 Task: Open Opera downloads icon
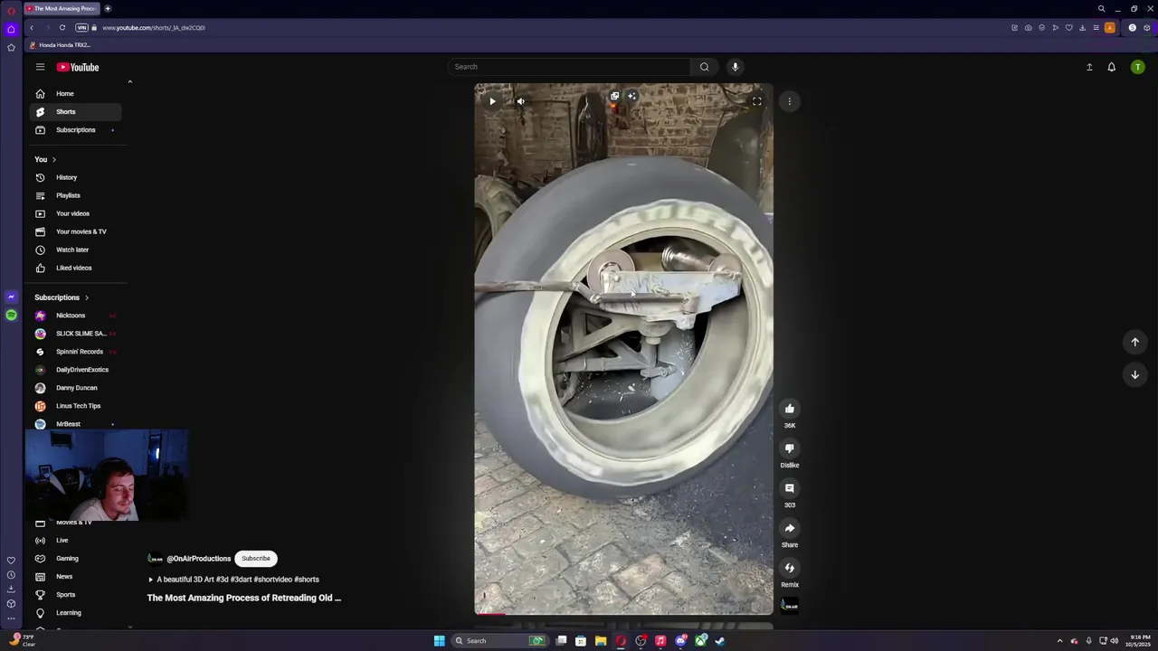tap(1082, 28)
